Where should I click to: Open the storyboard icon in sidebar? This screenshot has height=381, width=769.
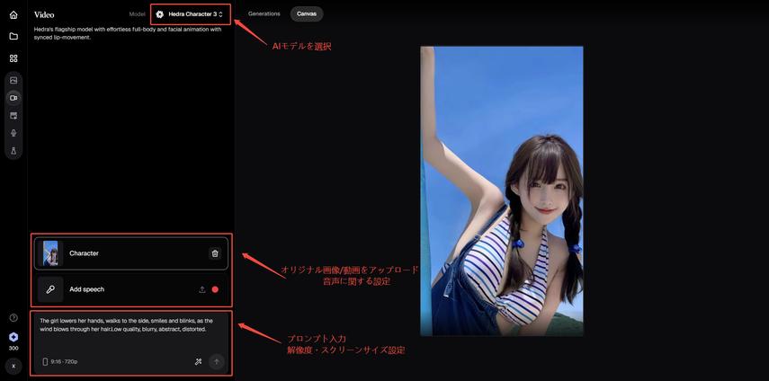click(x=13, y=116)
